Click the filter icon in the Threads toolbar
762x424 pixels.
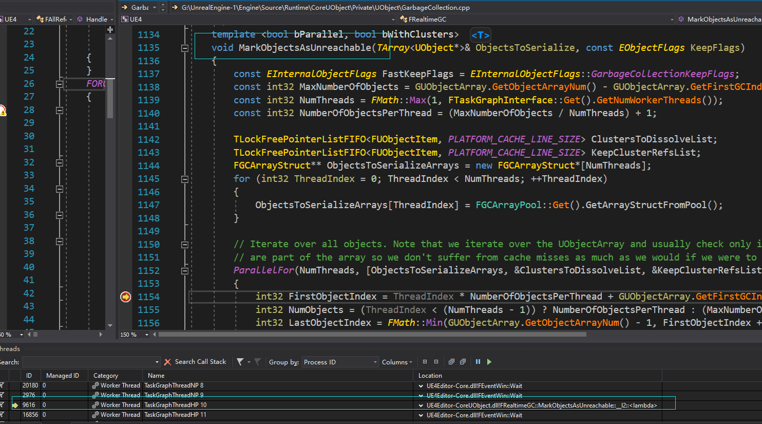click(240, 361)
